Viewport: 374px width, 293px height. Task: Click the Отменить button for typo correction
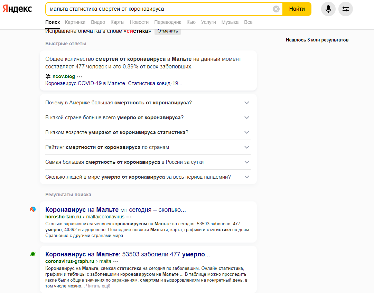pyautogui.click(x=167, y=31)
